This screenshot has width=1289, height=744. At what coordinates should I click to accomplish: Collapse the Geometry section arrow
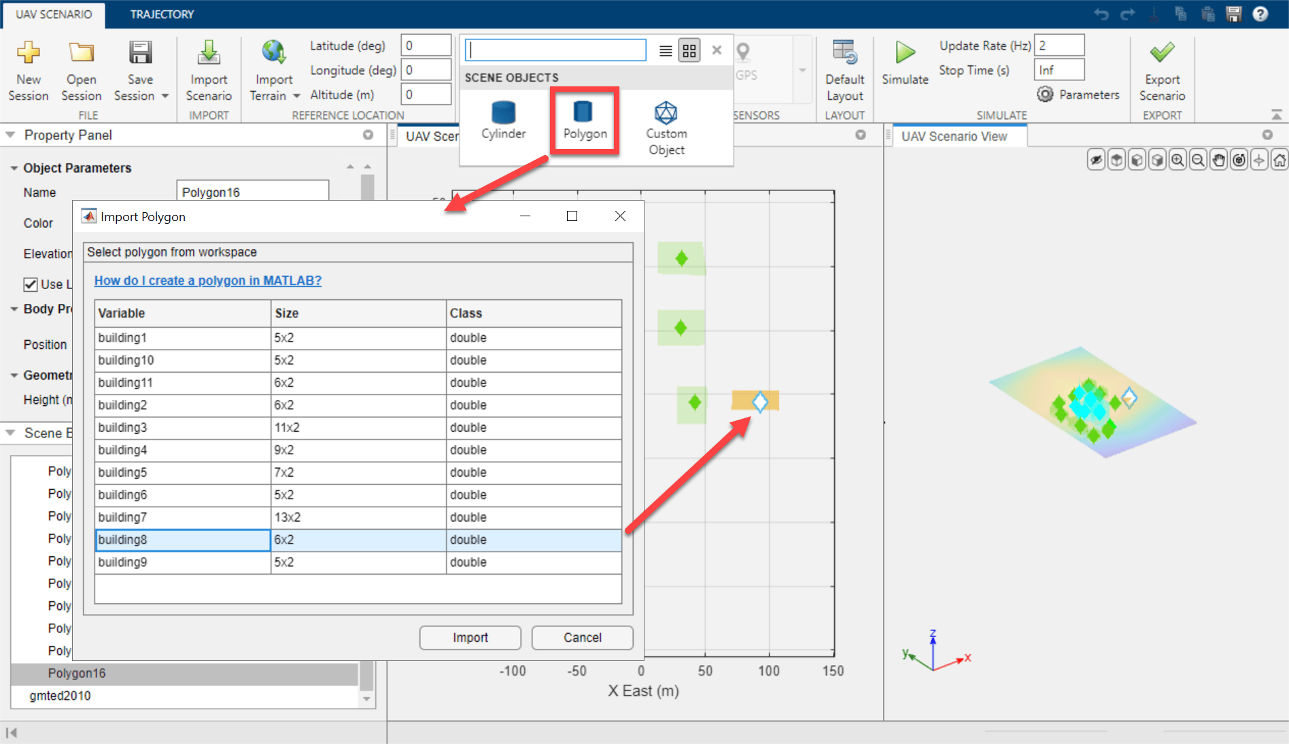14,375
